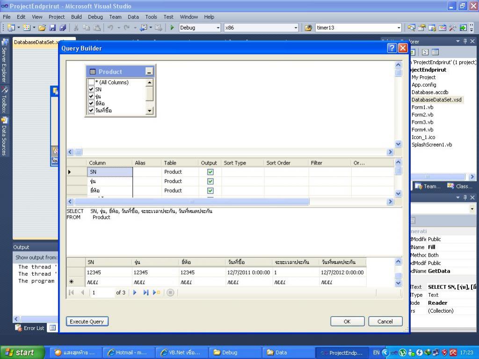The image size is (479, 359).
Task: Click the Save All toolbar icon
Action: (x=63, y=28)
